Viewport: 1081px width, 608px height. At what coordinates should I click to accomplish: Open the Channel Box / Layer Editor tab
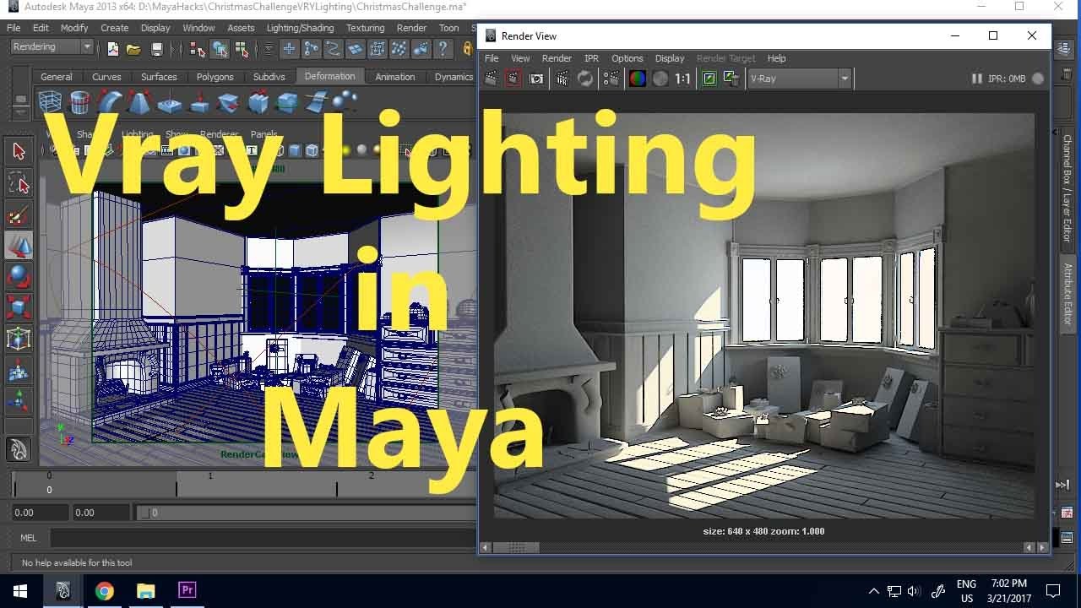coord(1067,188)
